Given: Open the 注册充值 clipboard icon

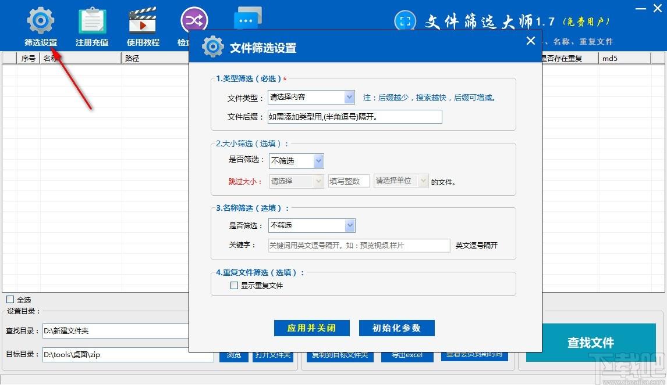Looking at the screenshot, I should coord(92,20).
